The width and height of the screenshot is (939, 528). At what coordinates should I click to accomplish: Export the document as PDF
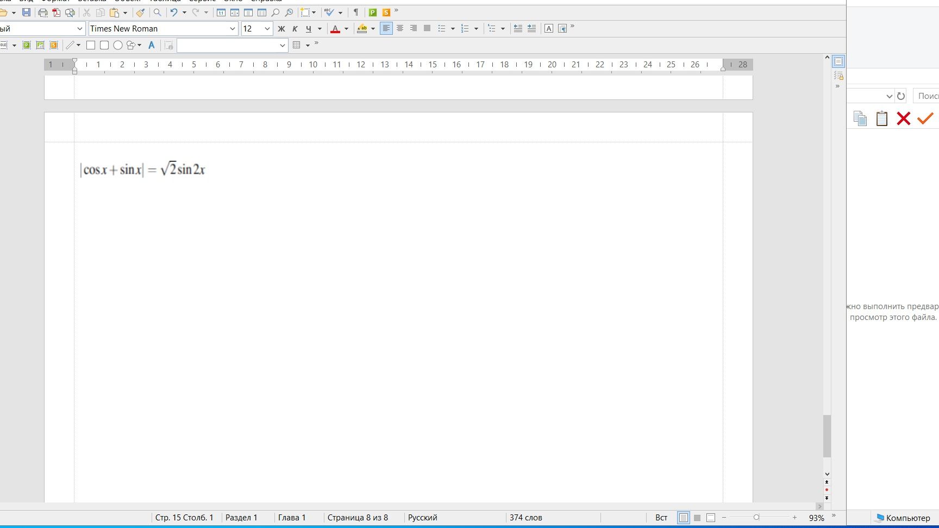point(57,12)
